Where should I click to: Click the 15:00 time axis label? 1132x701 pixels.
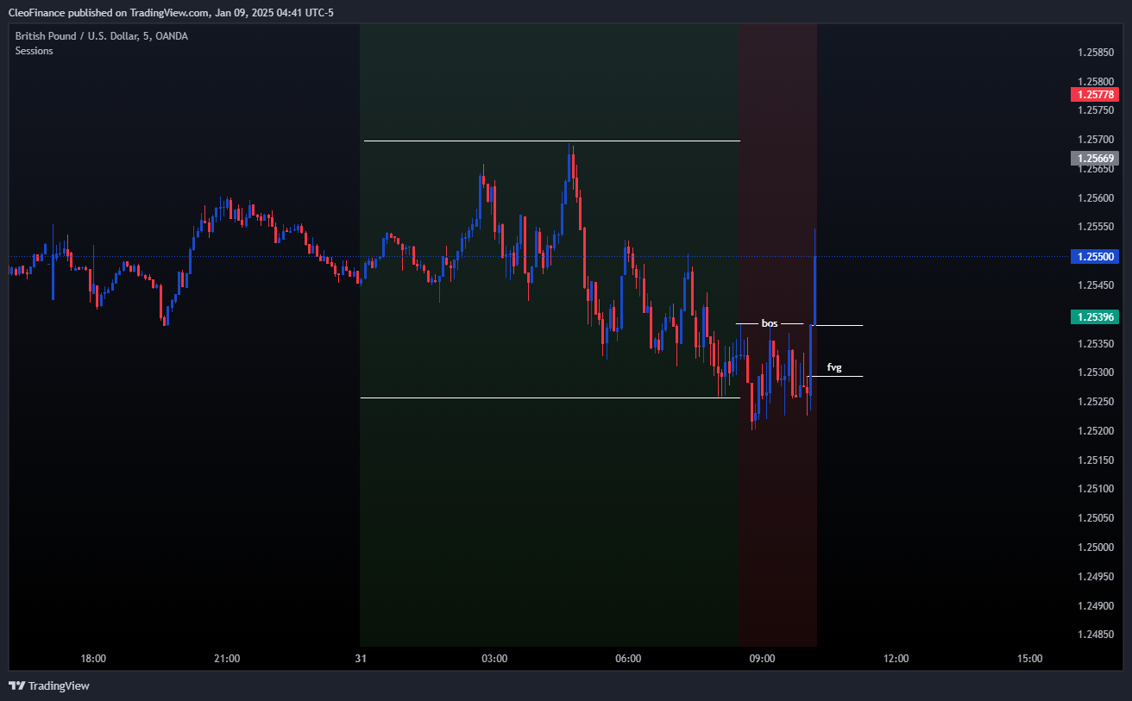(1029, 659)
